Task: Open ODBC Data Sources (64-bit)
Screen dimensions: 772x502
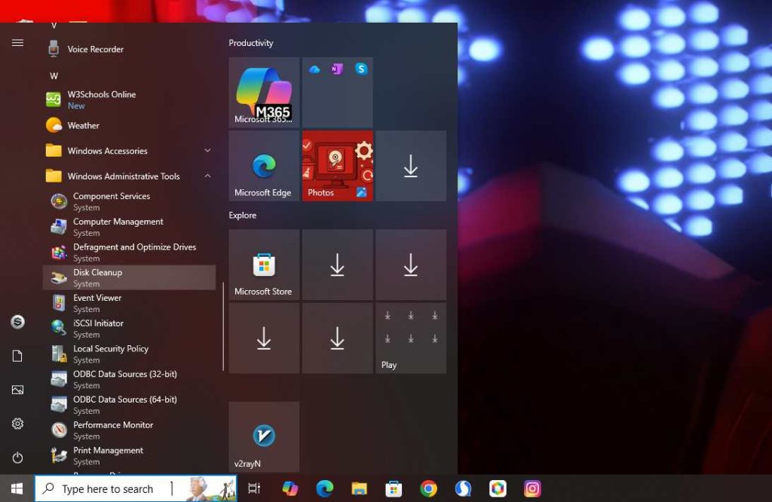Action: coord(129,405)
